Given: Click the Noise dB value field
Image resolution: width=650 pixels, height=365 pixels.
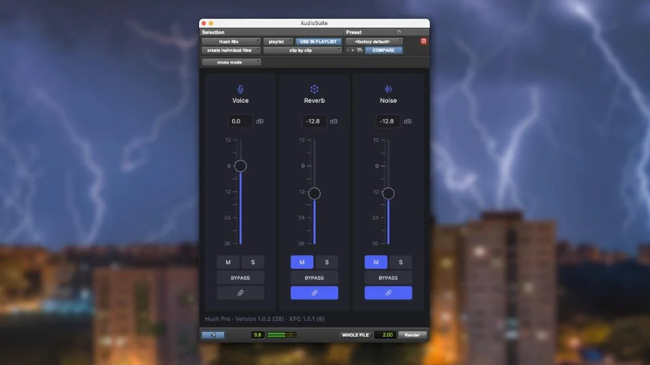Looking at the screenshot, I should click(x=388, y=121).
